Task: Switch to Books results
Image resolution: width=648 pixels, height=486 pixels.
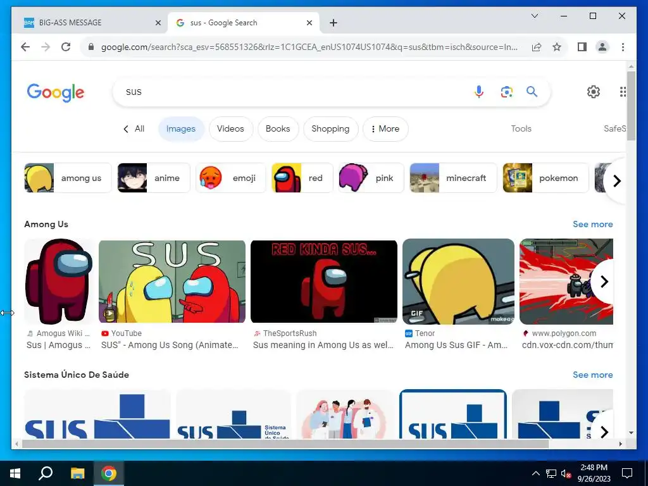Action: pyautogui.click(x=278, y=128)
